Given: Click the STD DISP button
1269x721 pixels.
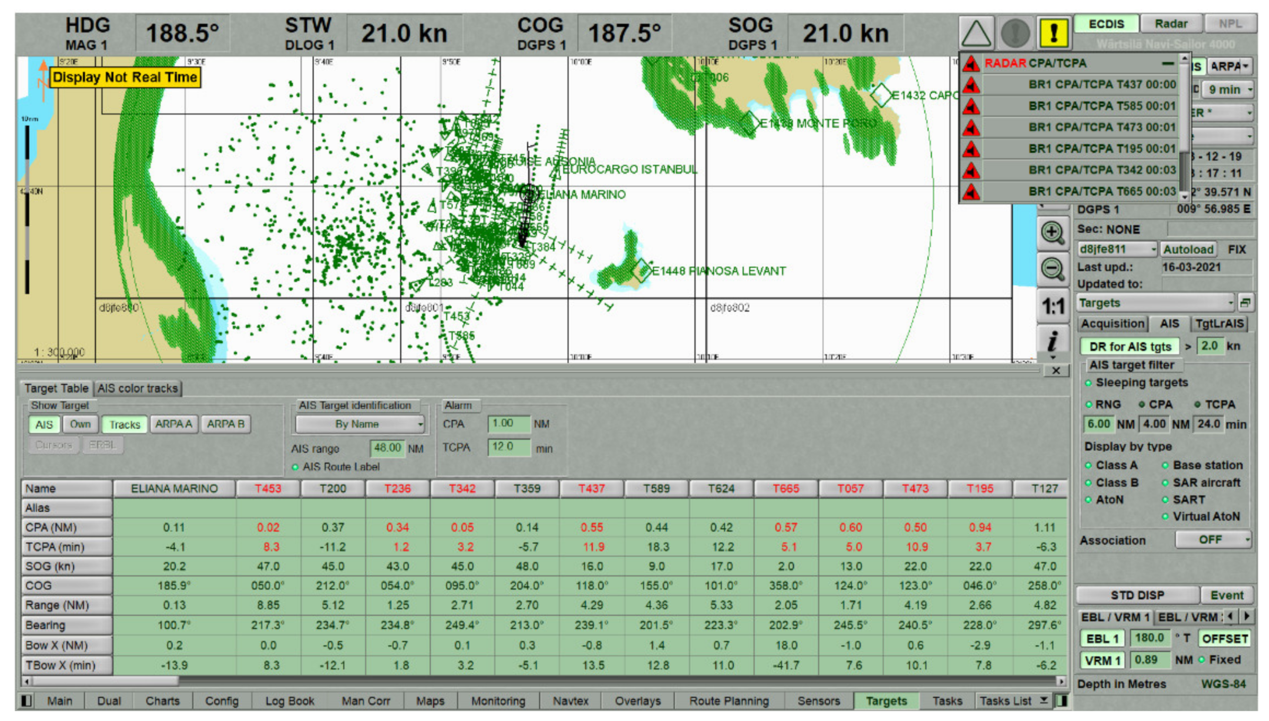Looking at the screenshot, I should tap(1137, 595).
